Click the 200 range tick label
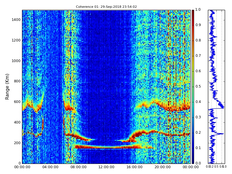The width and height of the screenshot is (232, 174). (17, 143)
